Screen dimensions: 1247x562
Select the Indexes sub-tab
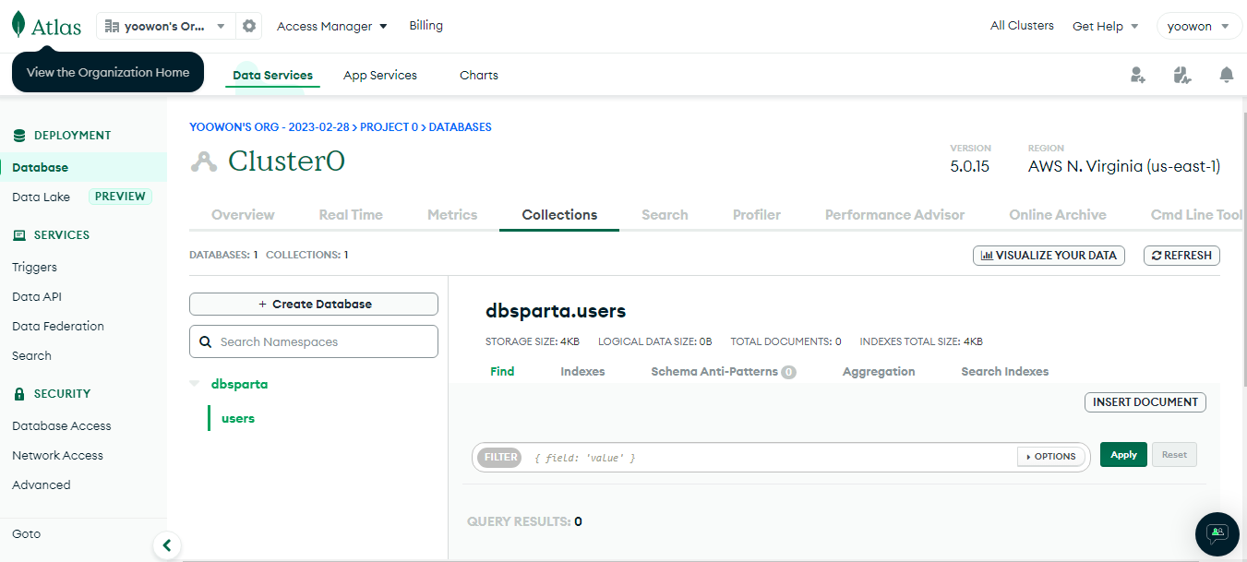point(582,372)
